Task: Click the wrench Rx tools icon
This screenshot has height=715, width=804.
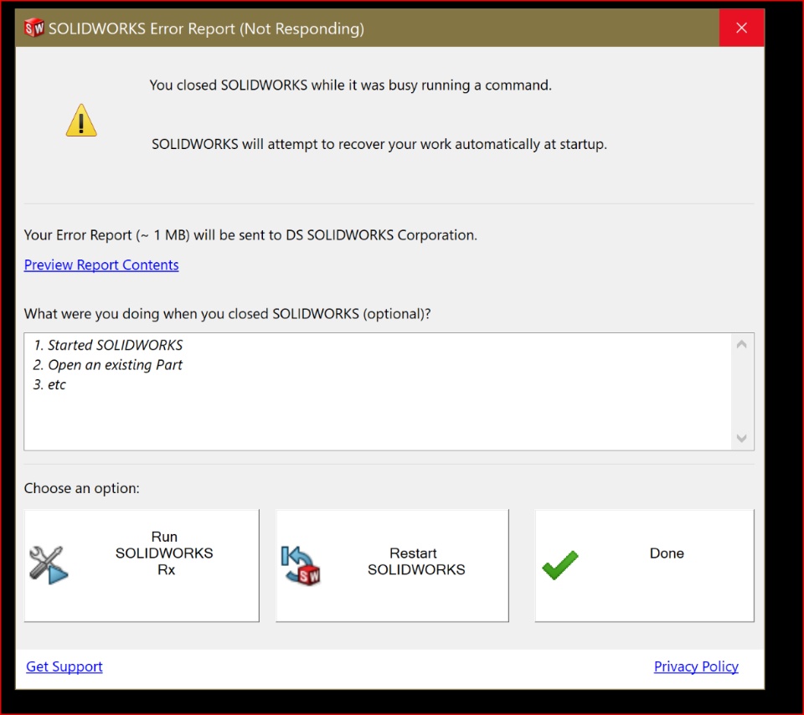Action: pos(49,565)
